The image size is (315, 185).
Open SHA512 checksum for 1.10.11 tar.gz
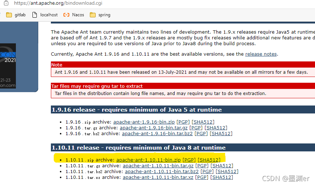222,166
